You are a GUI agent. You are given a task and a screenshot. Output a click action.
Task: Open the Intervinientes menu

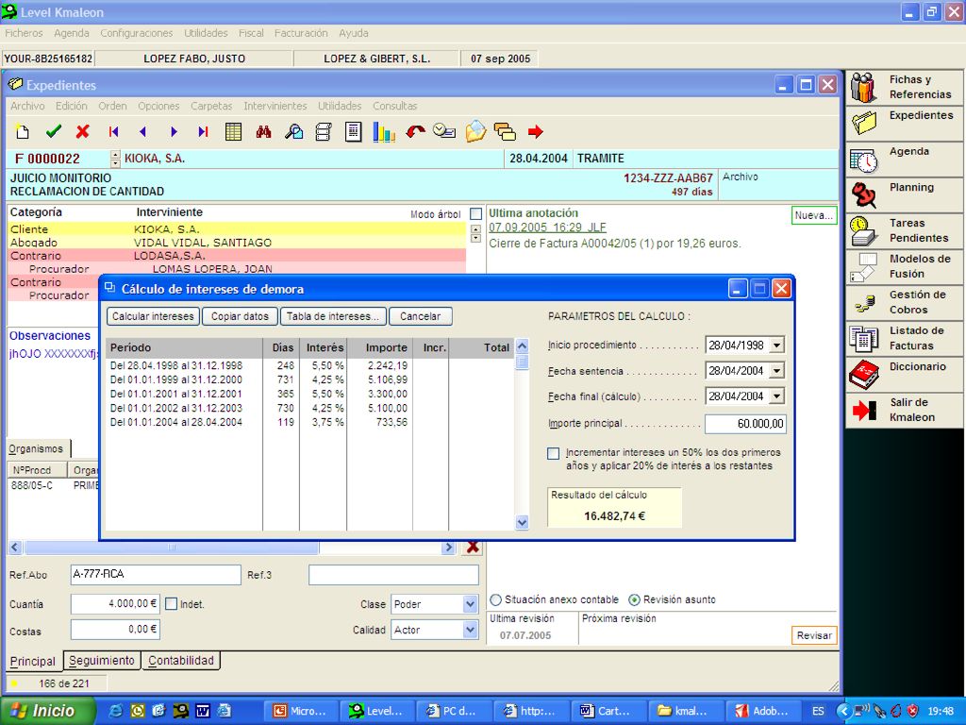275,106
